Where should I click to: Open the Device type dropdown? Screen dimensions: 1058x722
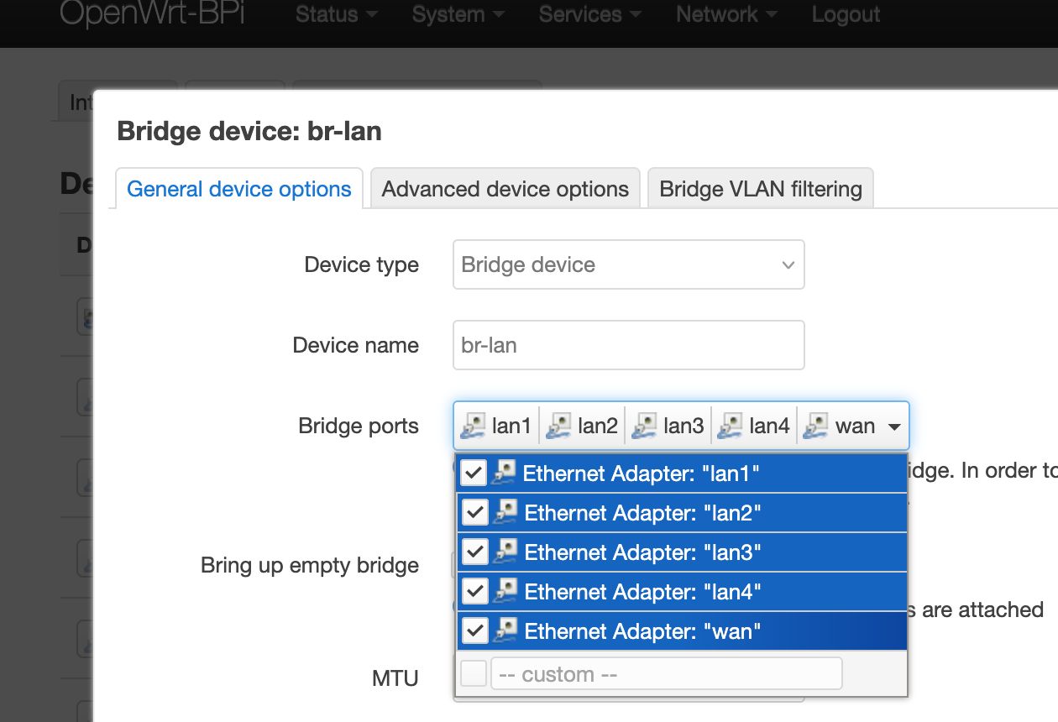(628, 264)
